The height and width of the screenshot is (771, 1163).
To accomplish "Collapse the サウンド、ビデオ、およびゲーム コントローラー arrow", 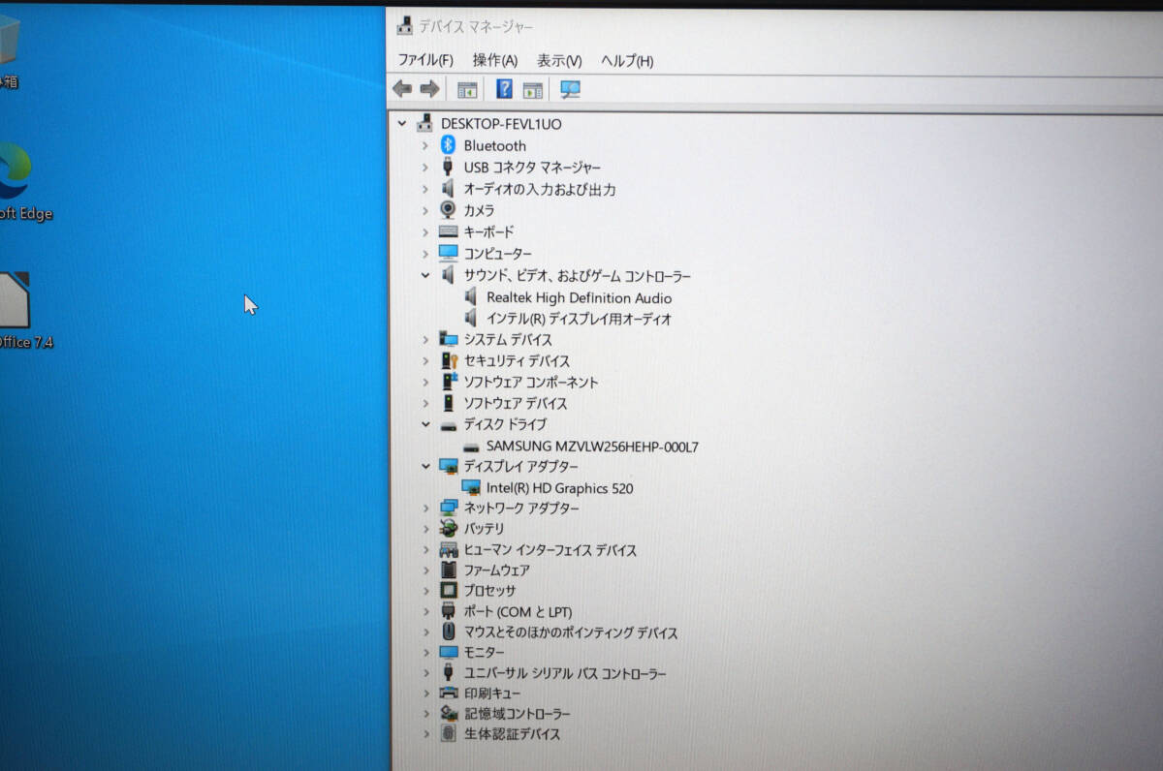I will 424,275.
